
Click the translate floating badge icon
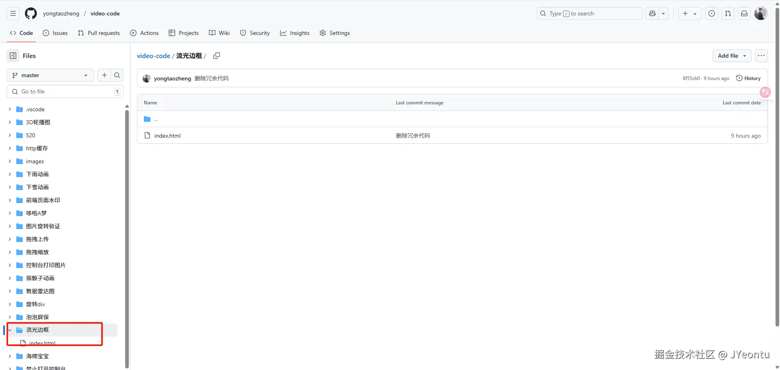[765, 92]
